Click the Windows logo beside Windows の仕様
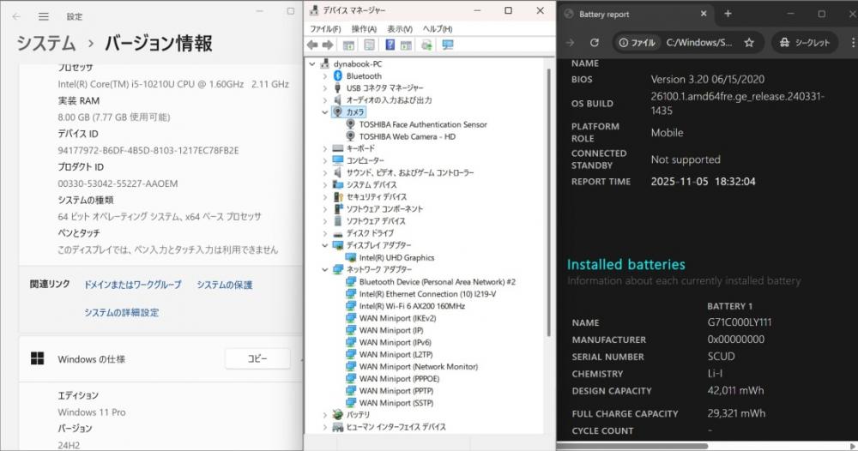The height and width of the screenshot is (451, 858). pyautogui.click(x=37, y=358)
